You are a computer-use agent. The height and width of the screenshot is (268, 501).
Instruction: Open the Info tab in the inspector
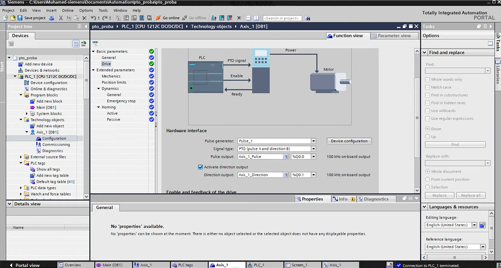343,199
